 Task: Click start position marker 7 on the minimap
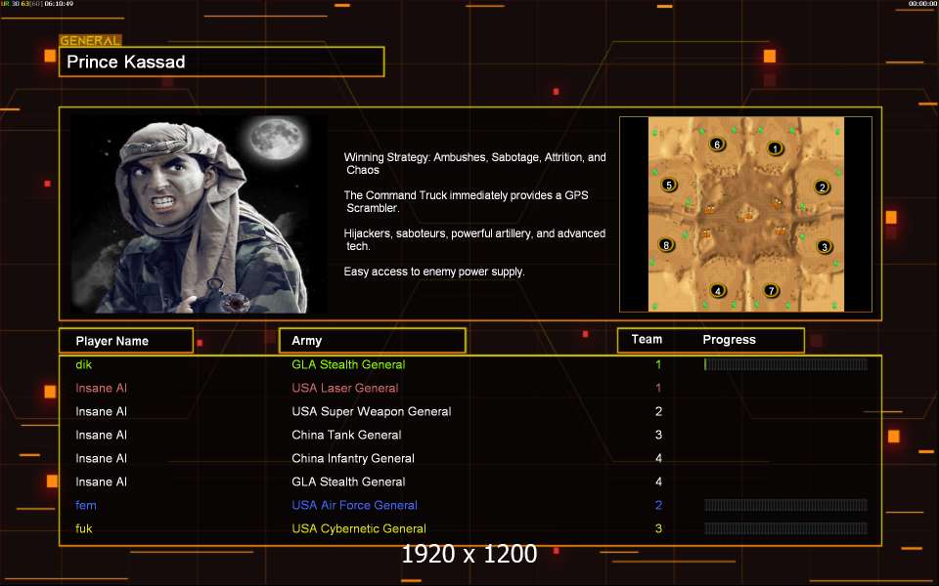pos(771,291)
